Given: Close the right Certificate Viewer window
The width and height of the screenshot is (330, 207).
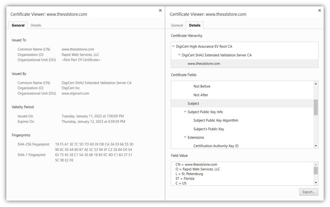Looking at the screenshot, I should tap(319, 10).
